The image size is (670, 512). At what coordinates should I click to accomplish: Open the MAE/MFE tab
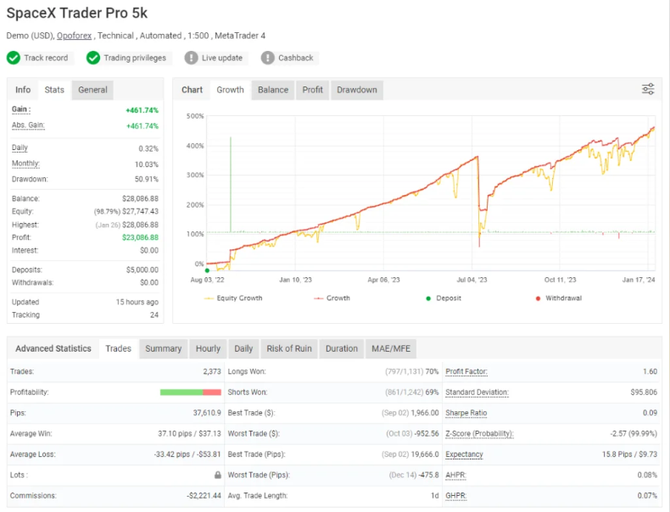tap(391, 348)
